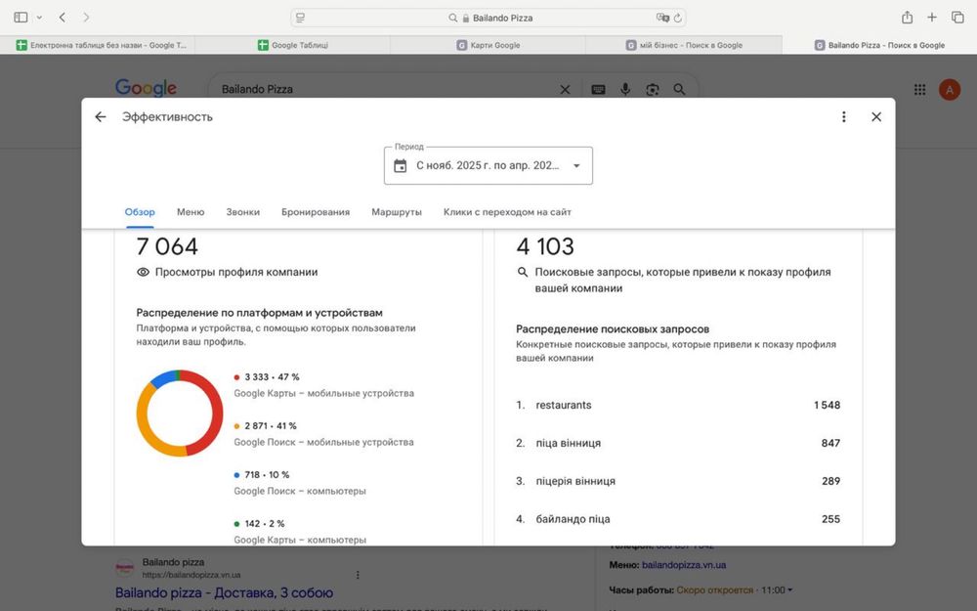This screenshot has width=977, height=611.
Task: Select the байландо піца query row
Action: pos(678,519)
